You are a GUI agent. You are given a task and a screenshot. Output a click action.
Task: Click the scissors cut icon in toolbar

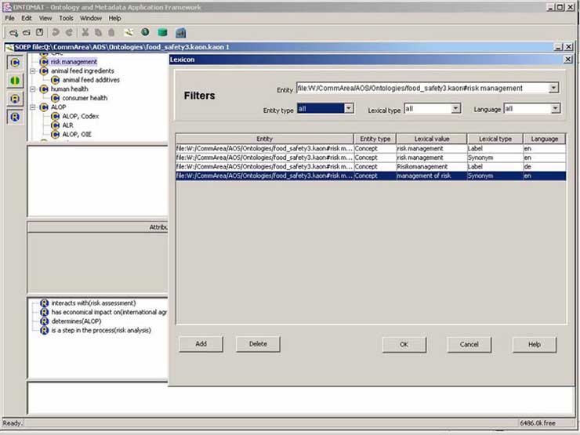point(86,33)
